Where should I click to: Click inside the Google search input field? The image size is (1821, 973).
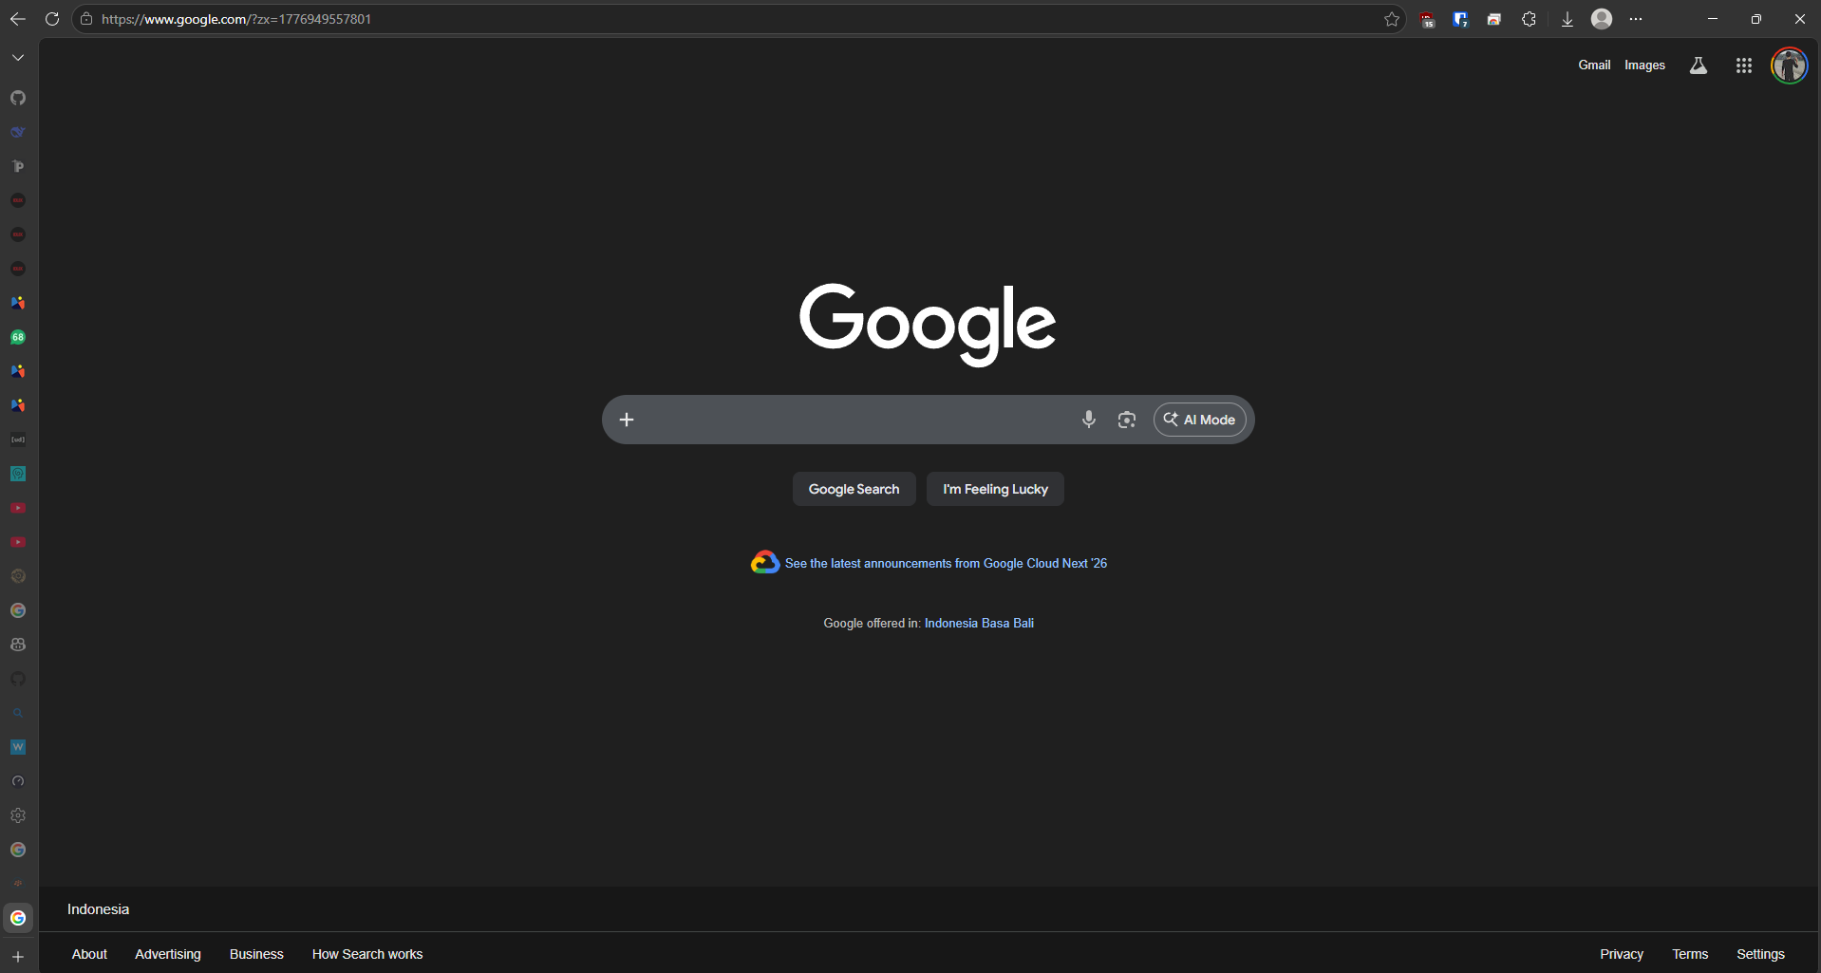click(854, 419)
